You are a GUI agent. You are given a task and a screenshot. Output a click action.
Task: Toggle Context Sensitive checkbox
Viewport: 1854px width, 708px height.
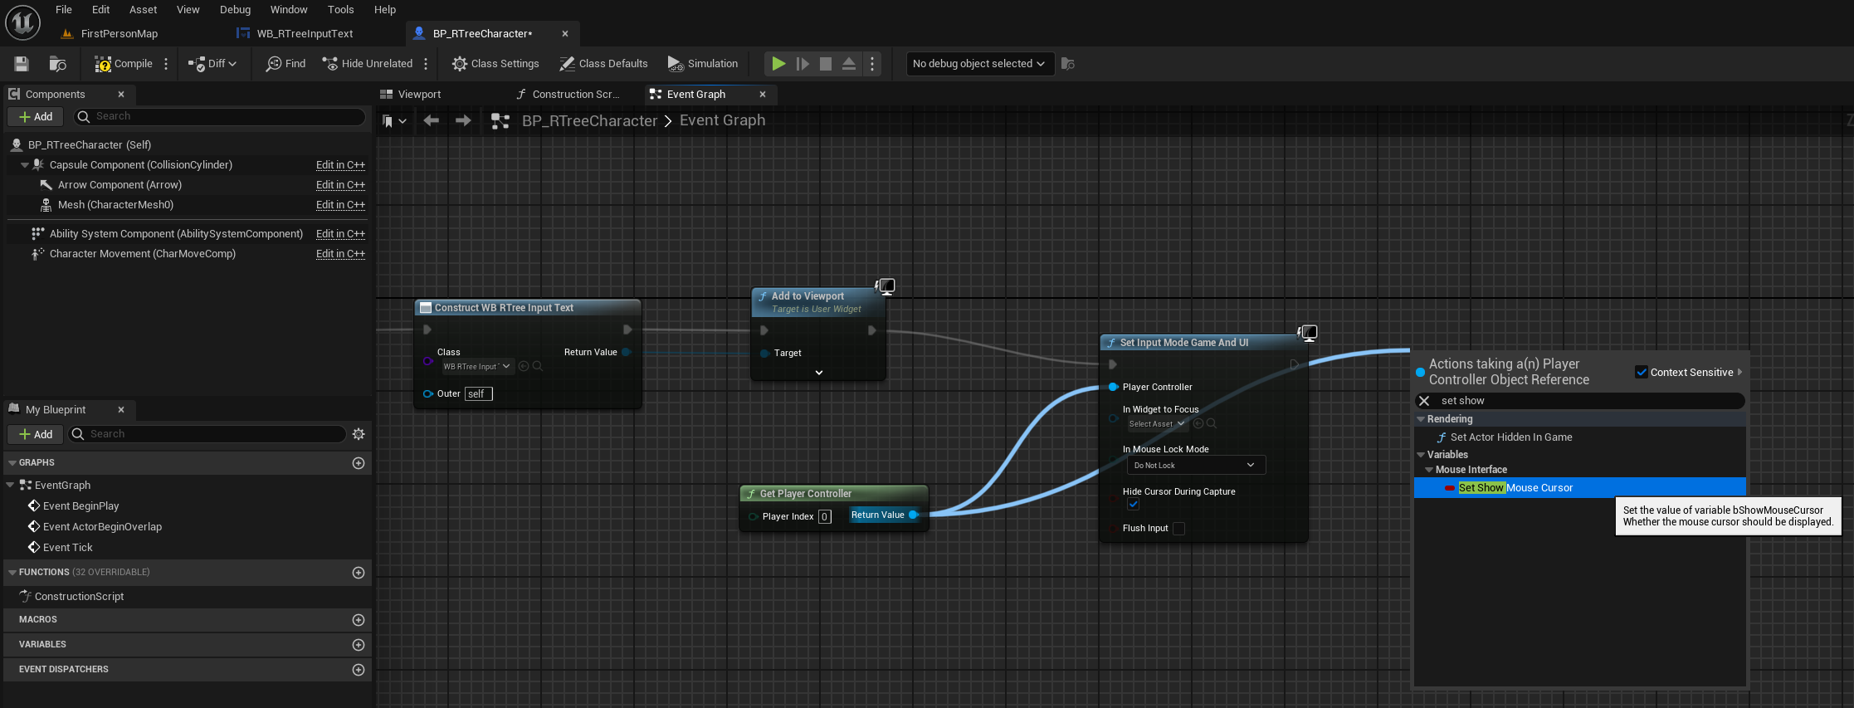pos(1641,373)
